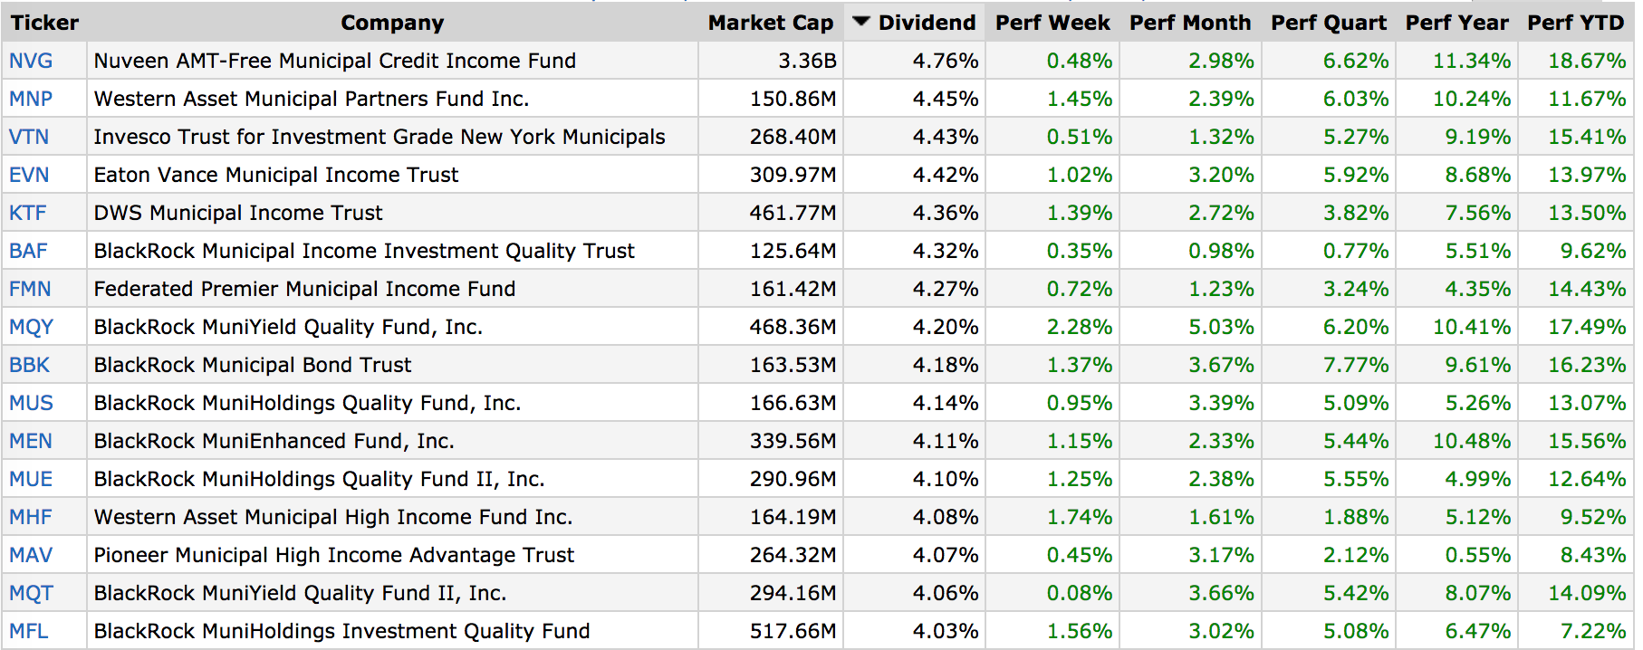Open the NVG ticker link
The height and width of the screenshot is (650, 1643).
pyautogui.click(x=31, y=61)
